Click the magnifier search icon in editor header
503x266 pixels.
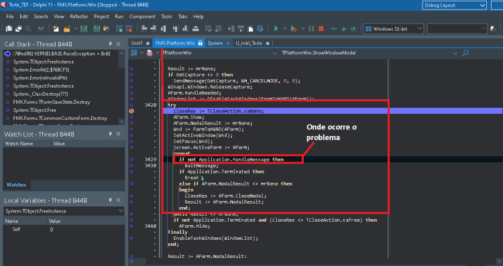(x=465, y=53)
